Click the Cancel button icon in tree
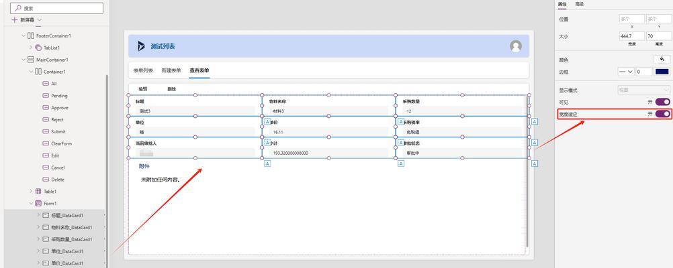673x268 pixels. [46, 167]
